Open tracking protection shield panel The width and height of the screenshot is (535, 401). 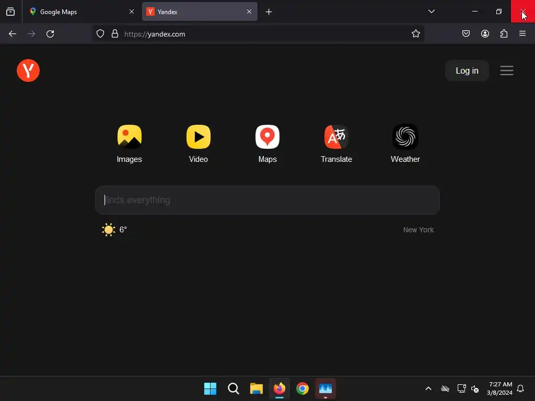point(100,34)
